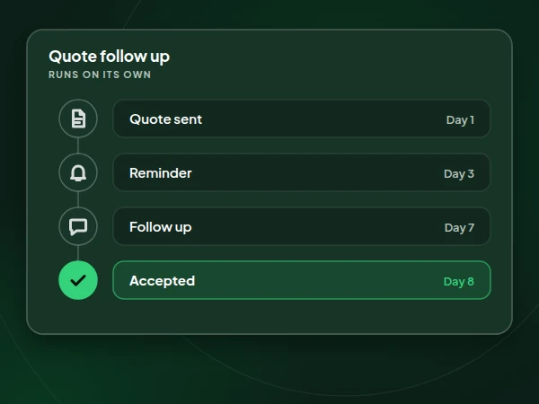
Task: Click the Accepted text label
Action: pos(163,281)
